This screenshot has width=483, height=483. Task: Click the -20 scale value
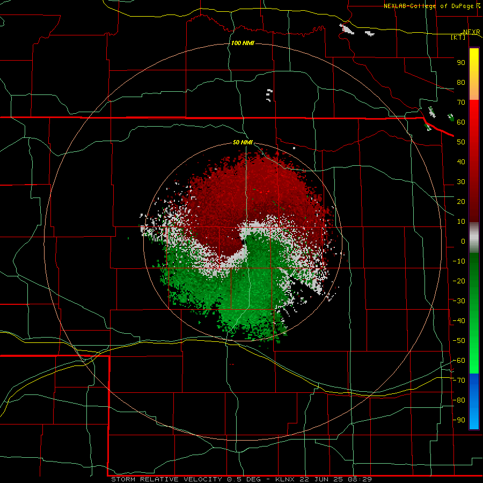point(459,281)
